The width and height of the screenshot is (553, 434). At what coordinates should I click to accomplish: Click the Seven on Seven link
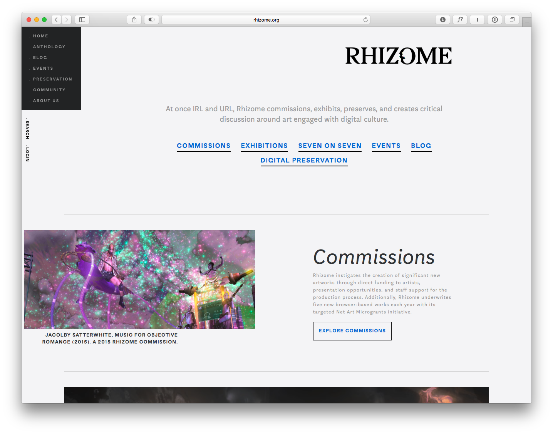[330, 146]
